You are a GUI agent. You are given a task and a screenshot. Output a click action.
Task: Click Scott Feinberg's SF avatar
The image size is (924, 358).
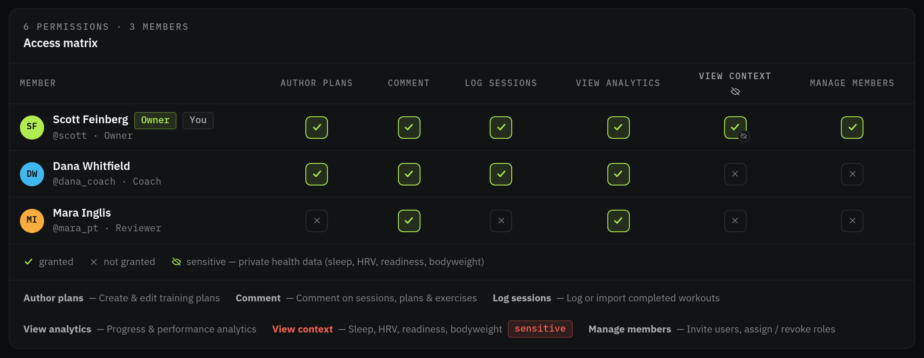click(32, 127)
